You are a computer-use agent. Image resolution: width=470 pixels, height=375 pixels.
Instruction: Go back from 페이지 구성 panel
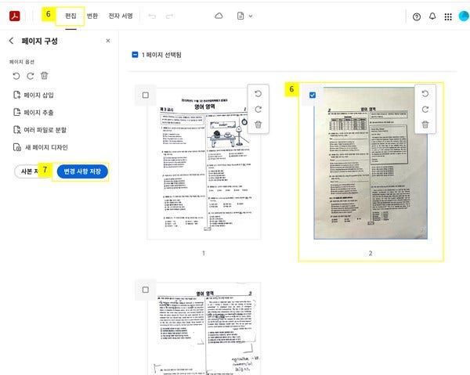12,41
